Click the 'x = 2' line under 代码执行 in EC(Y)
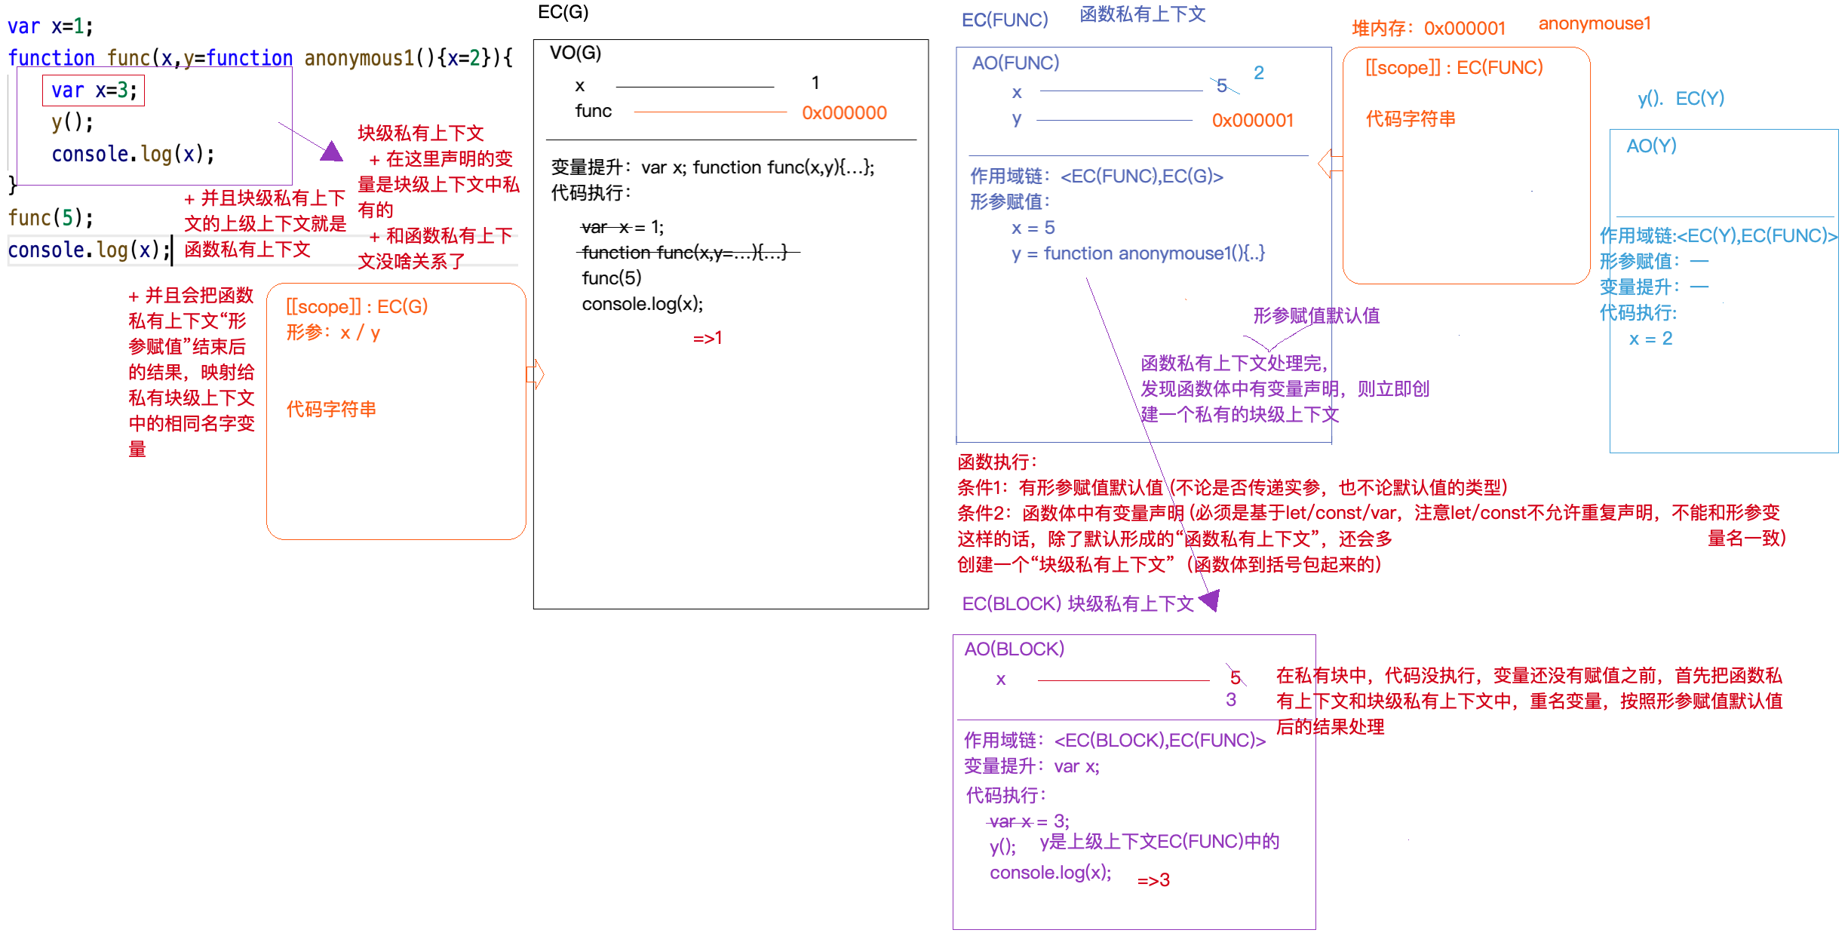 [x=1650, y=339]
